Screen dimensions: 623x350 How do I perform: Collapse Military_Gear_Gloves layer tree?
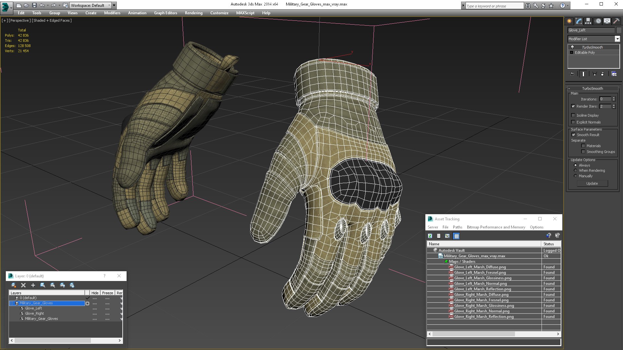pyautogui.click(x=12, y=303)
